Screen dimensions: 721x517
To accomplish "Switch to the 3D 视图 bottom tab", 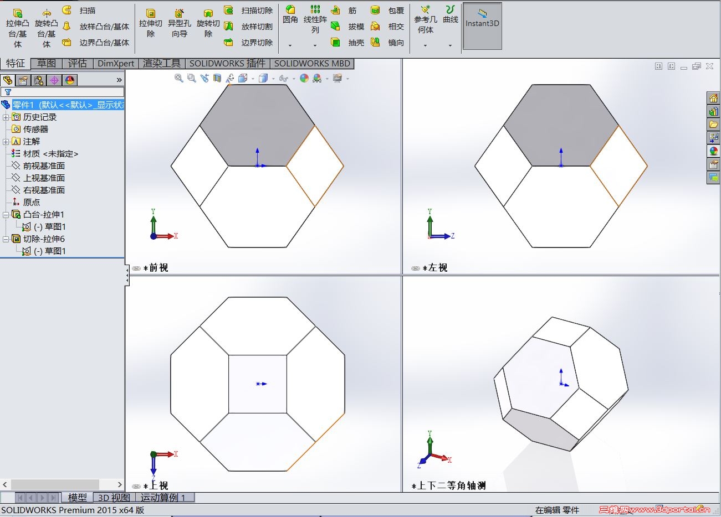I will click(114, 498).
